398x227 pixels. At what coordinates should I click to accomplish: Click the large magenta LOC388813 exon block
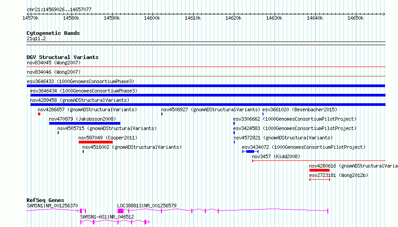tap(121, 211)
